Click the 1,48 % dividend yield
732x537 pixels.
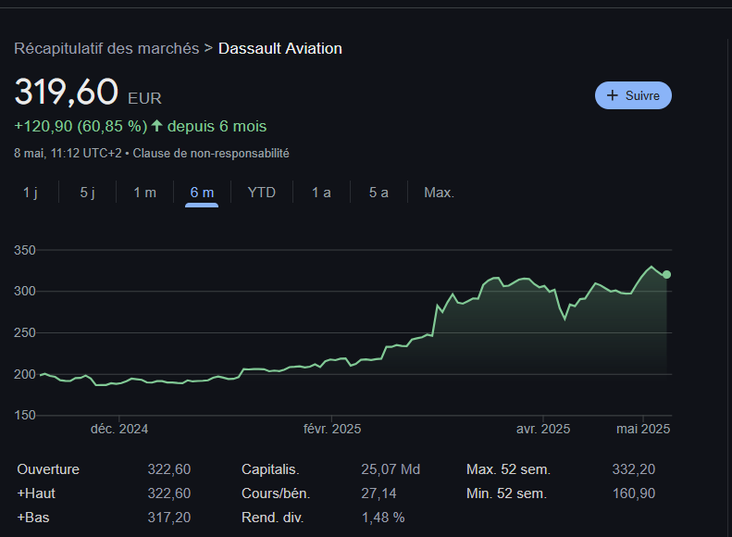383,518
